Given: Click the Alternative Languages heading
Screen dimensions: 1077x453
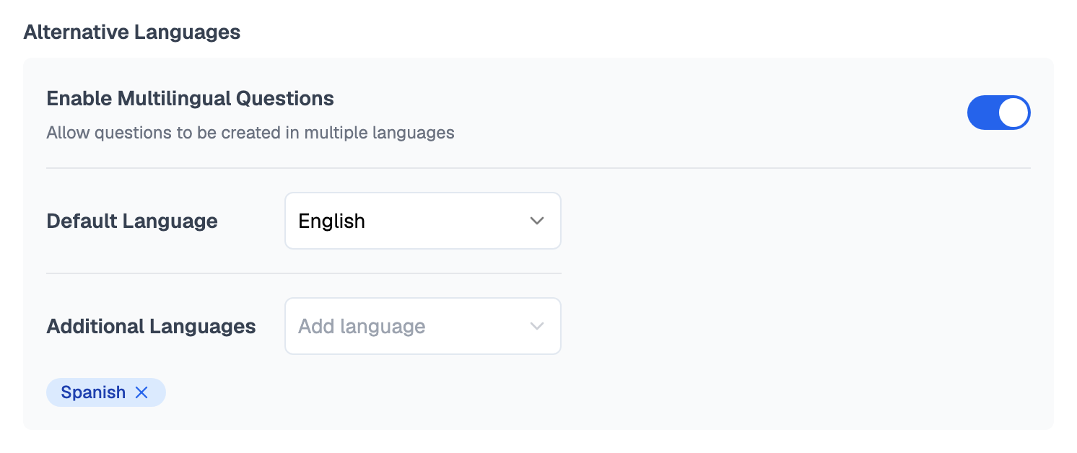Looking at the screenshot, I should (132, 32).
